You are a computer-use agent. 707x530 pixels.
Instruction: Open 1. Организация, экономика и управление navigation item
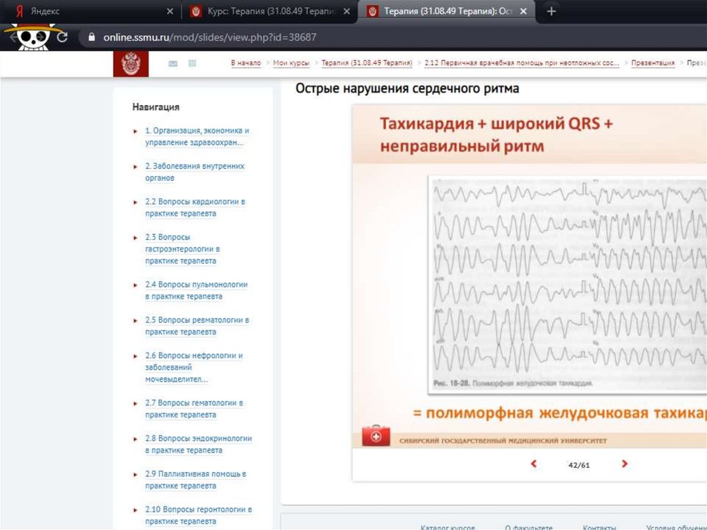(197, 136)
